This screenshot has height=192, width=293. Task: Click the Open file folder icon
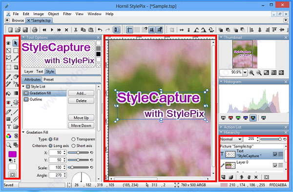click(x=18, y=30)
